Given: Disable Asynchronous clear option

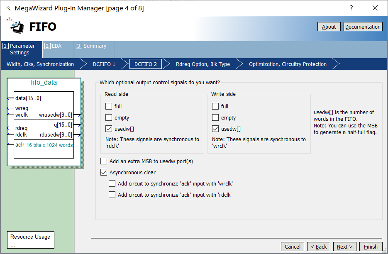Looking at the screenshot, I should click(x=103, y=172).
